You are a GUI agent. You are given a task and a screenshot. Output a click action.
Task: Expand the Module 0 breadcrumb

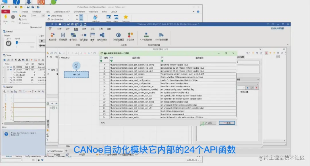tap(60, 58)
